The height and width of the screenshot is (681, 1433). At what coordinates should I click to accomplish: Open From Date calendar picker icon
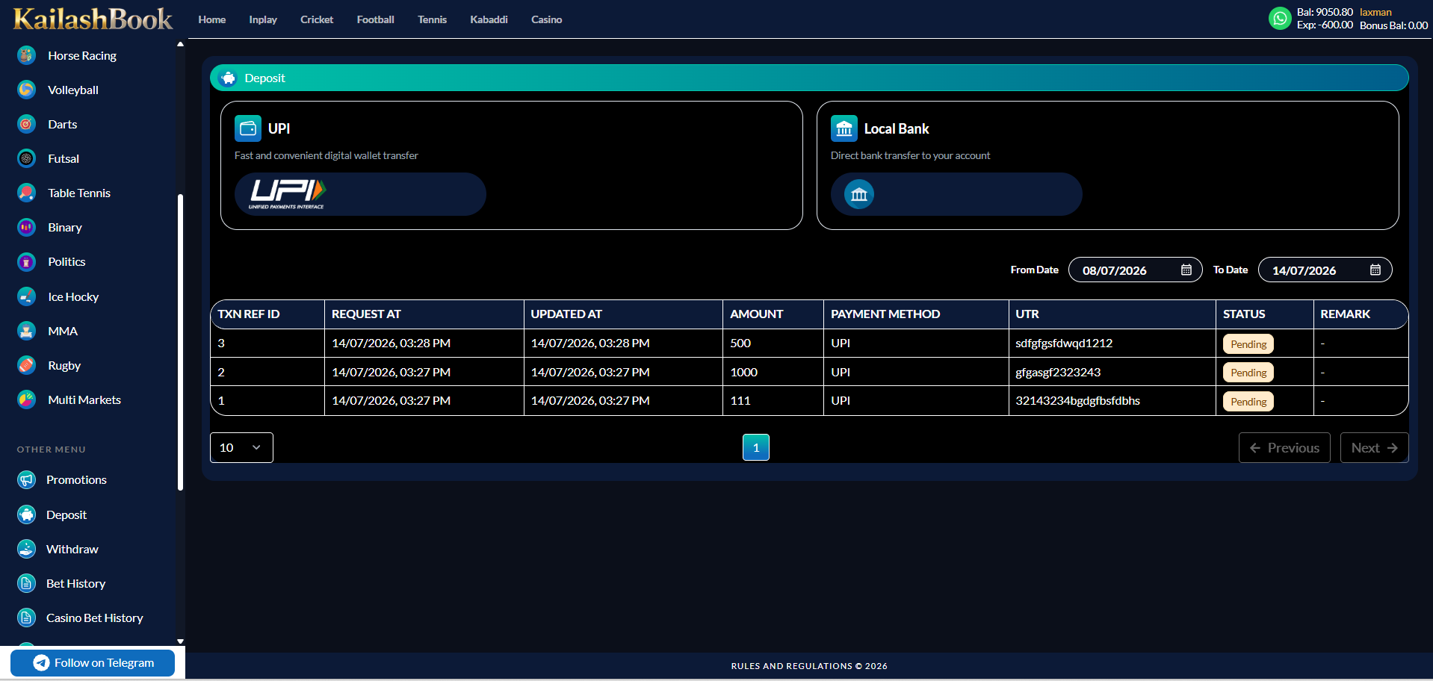tap(1186, 270)
